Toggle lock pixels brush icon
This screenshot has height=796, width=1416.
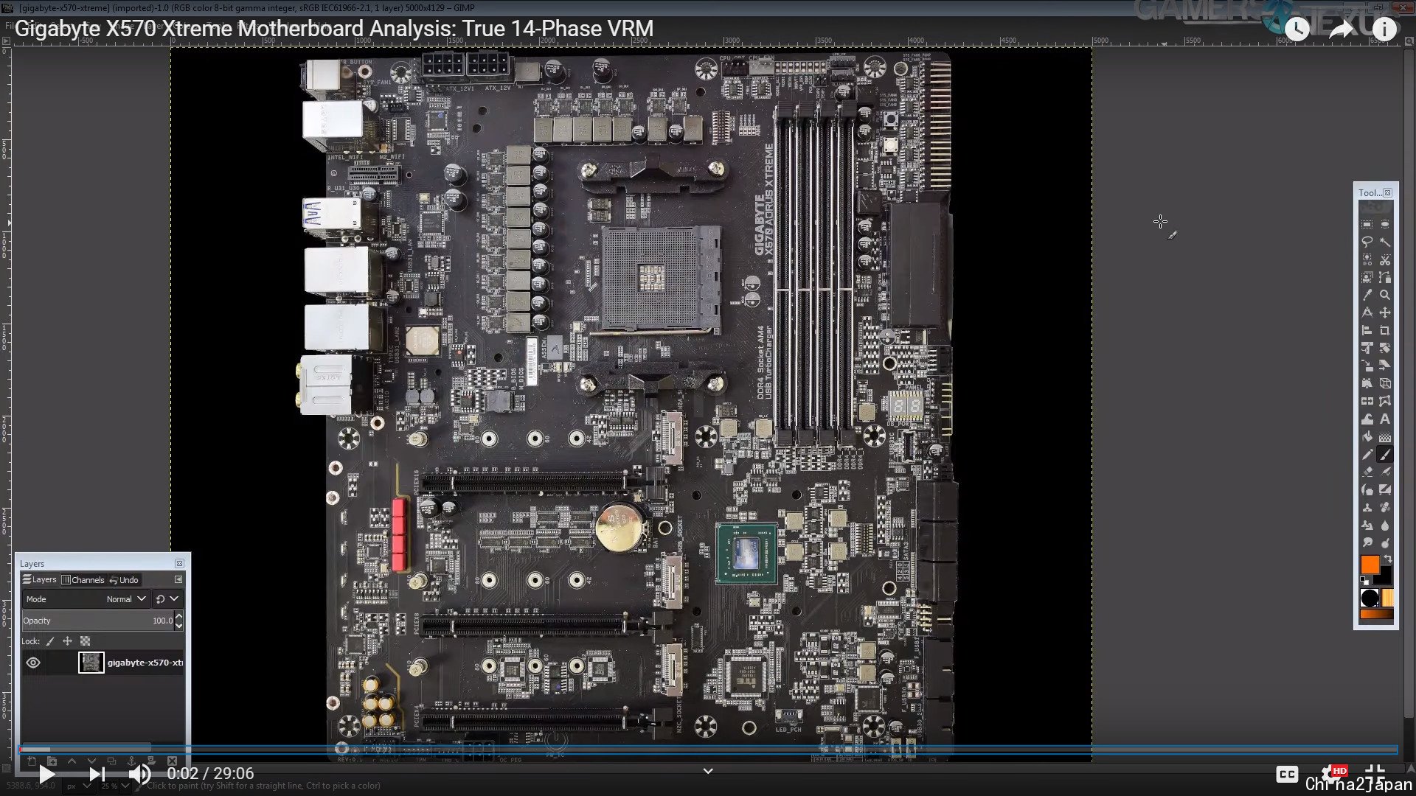pyautogui.click(x=50, y=641)
